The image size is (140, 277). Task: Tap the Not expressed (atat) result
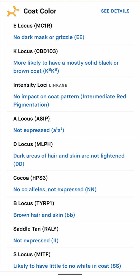point(39,130)
